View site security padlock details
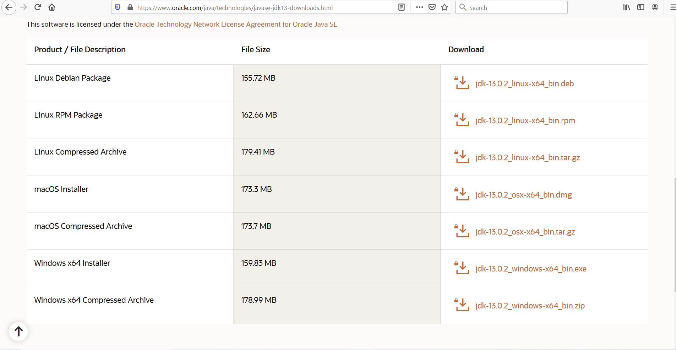Viewport: 677px width, 350px height. coord(130,7)
